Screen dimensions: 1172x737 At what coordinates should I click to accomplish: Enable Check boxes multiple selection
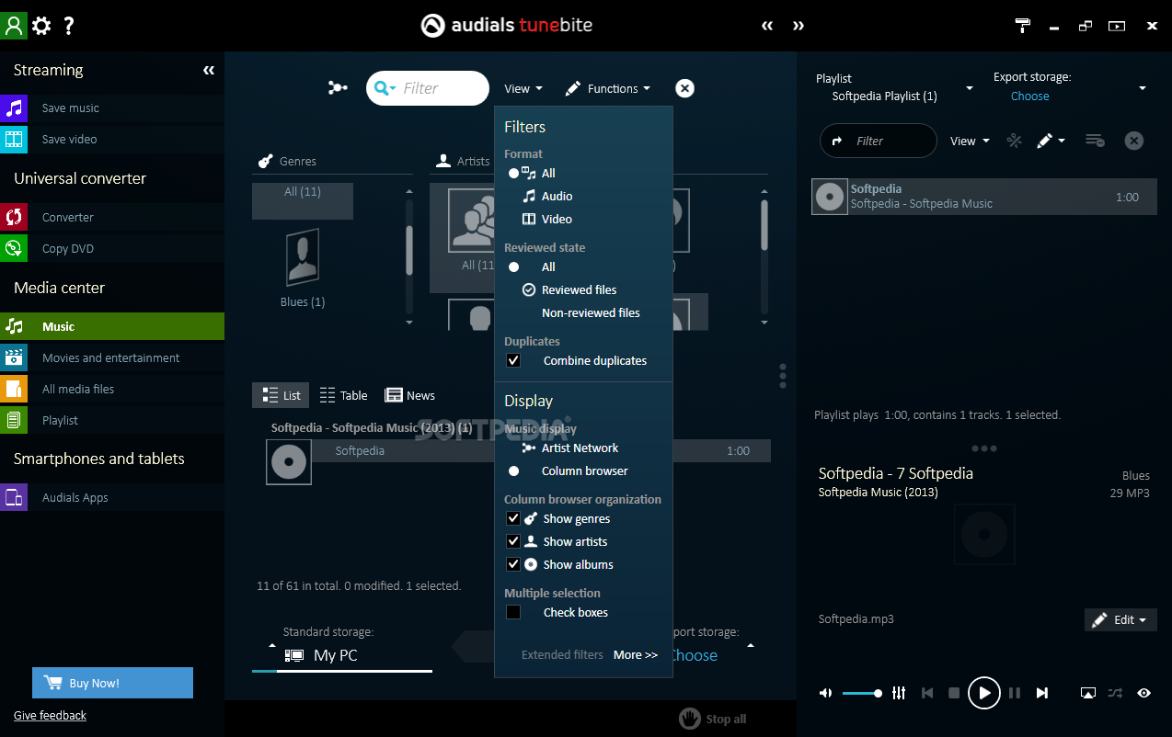pos(513,613)
